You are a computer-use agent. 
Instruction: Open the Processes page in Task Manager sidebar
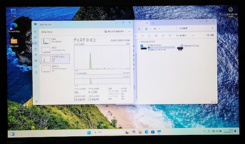[35, 37]
